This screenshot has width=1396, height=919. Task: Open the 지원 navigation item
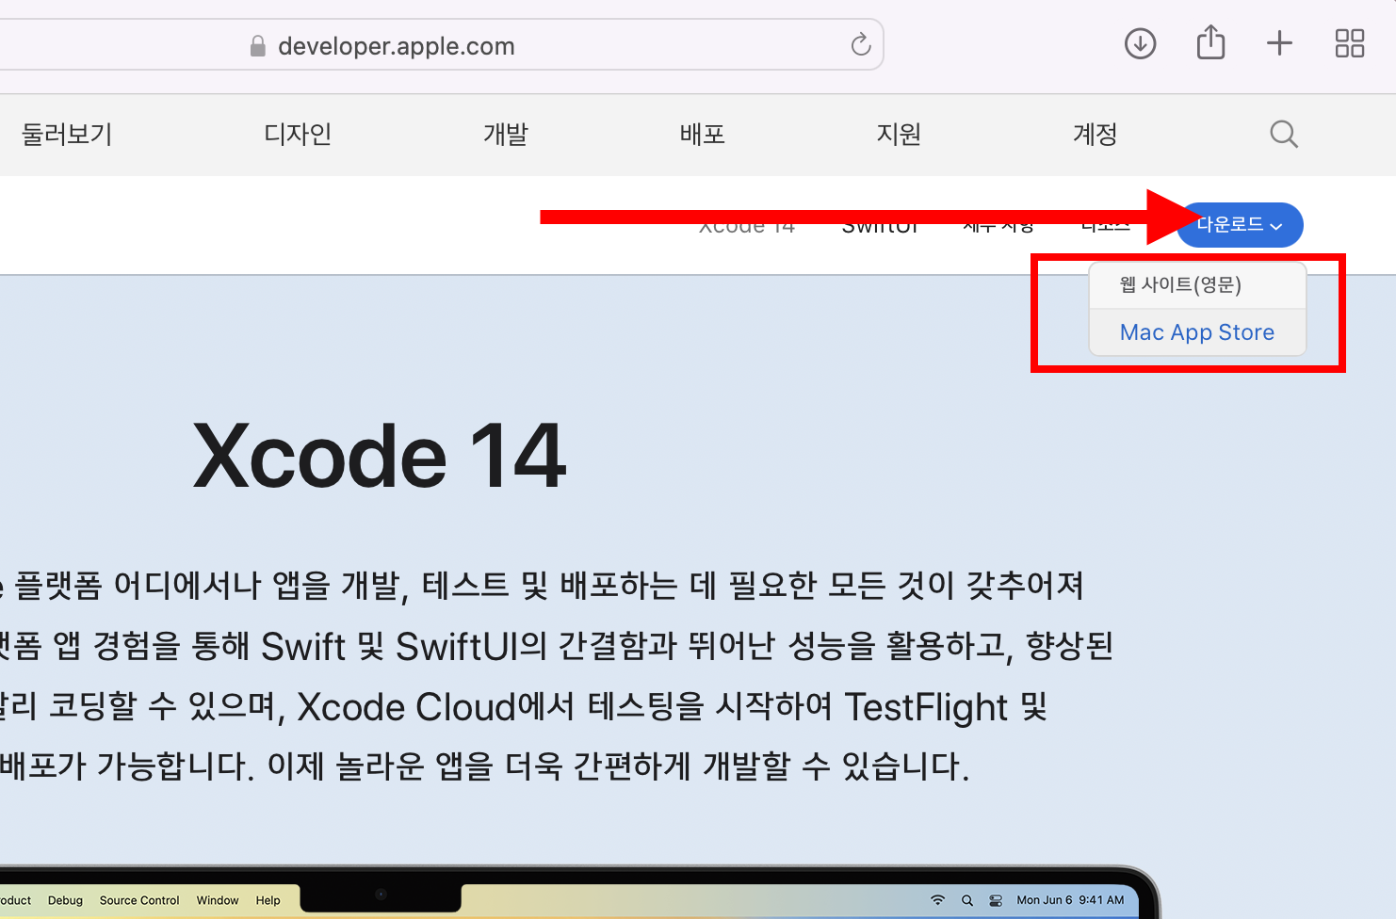point(899,135)
